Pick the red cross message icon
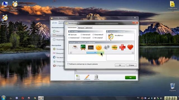The width and height of the screenshot is (179, 100). 123,47
